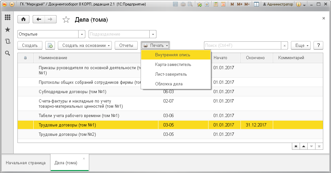331x173 pixels.
Task: Open calculator icon in title bar
Action: click(x=216, y=4)
